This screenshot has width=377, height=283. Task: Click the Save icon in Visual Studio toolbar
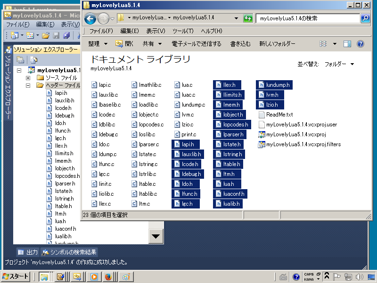tap(56, 36)
